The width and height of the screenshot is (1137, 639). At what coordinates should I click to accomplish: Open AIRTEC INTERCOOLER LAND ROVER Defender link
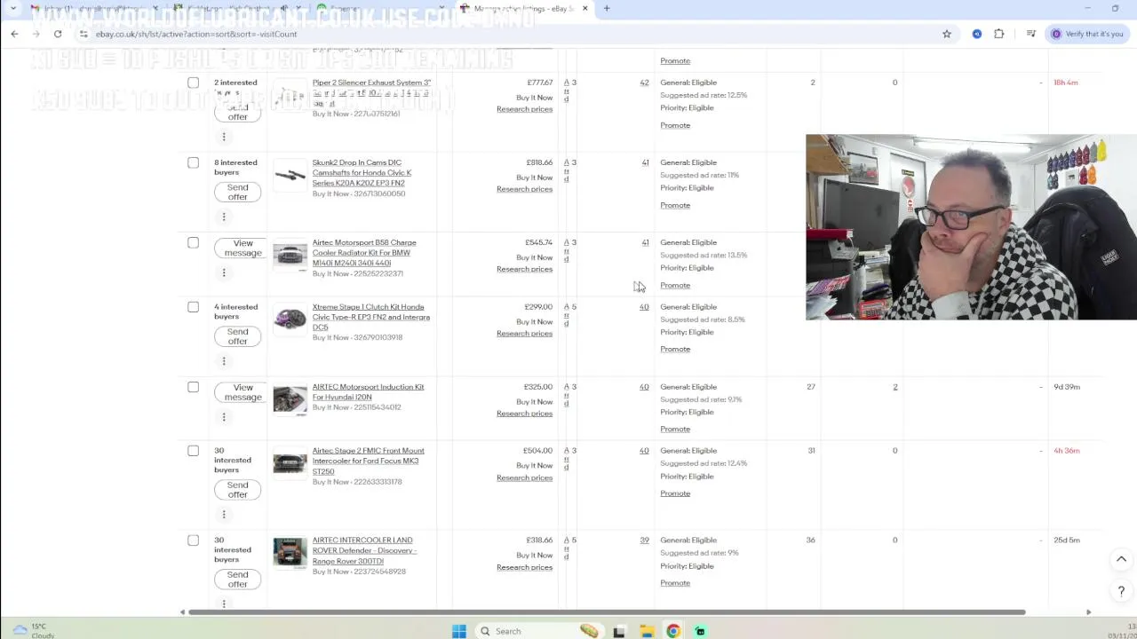[364, 550]
